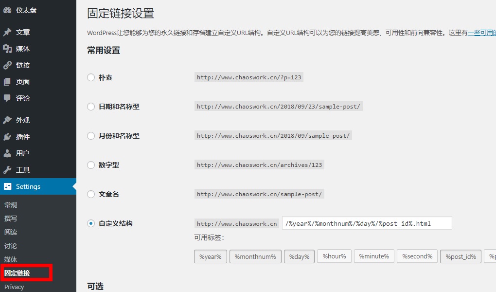Screen dimensions: 496x292
Task: Insert the %minute% tag button
Action: pos(374,256)
